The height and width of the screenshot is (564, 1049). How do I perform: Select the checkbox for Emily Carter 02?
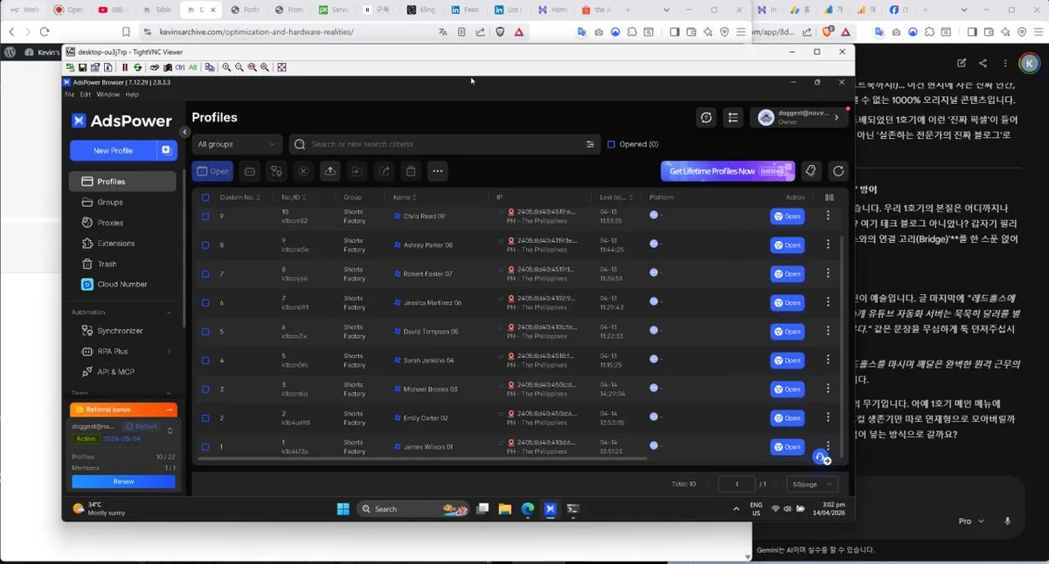click(x=205, y=418)
